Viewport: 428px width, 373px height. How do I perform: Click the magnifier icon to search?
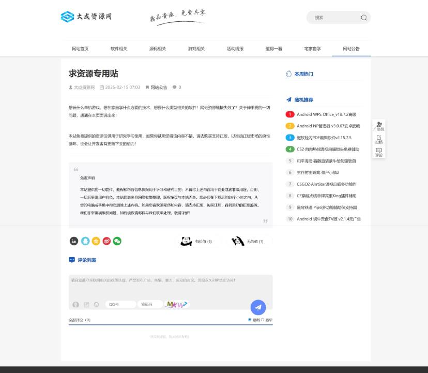(364, 18)
